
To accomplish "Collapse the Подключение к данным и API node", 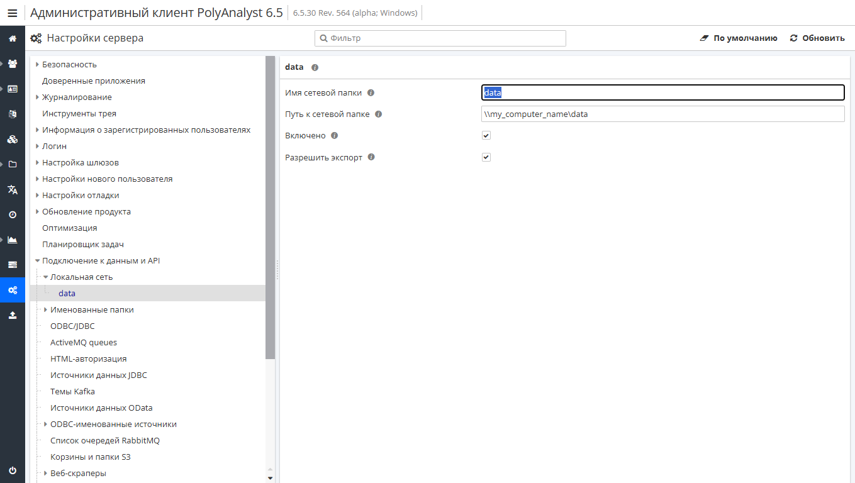I will [x=38, y=260].
